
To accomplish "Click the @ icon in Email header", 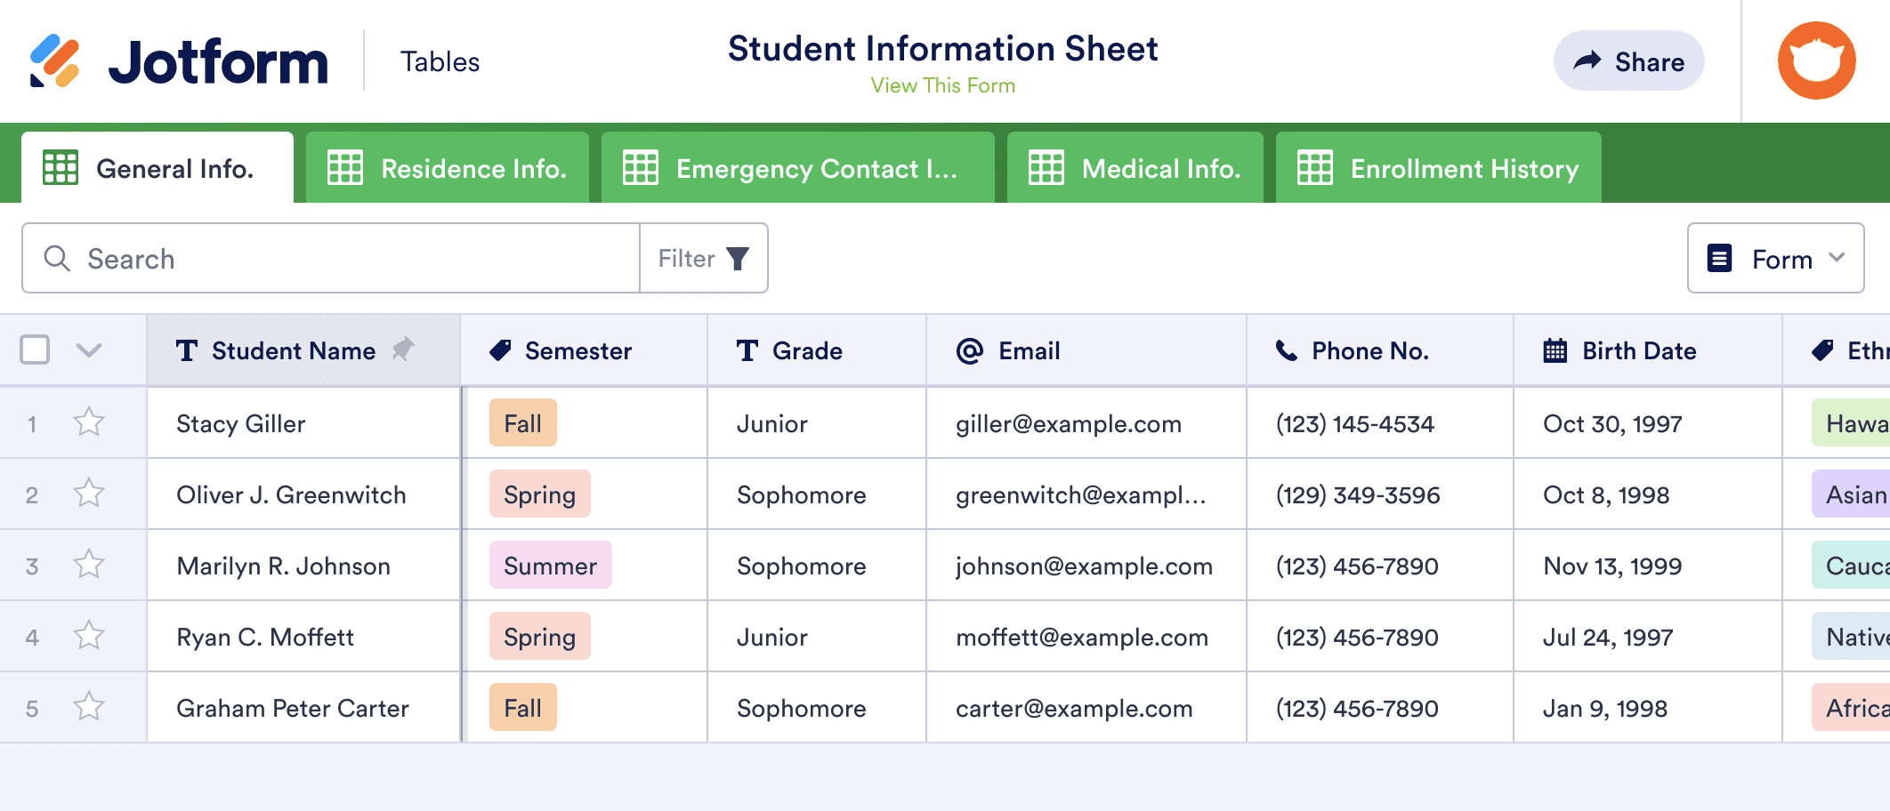I will point(969,350).
